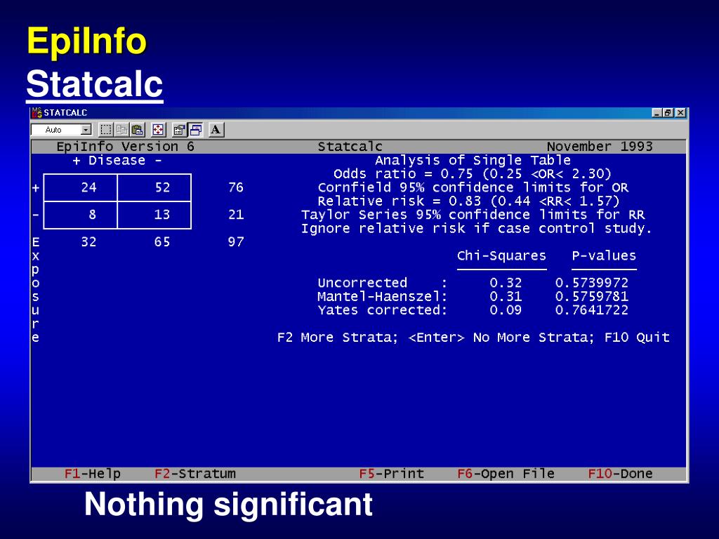The width and height of the screenshot is (719, 539).
Task: Click the grand total 97
Action: (236, 242)
